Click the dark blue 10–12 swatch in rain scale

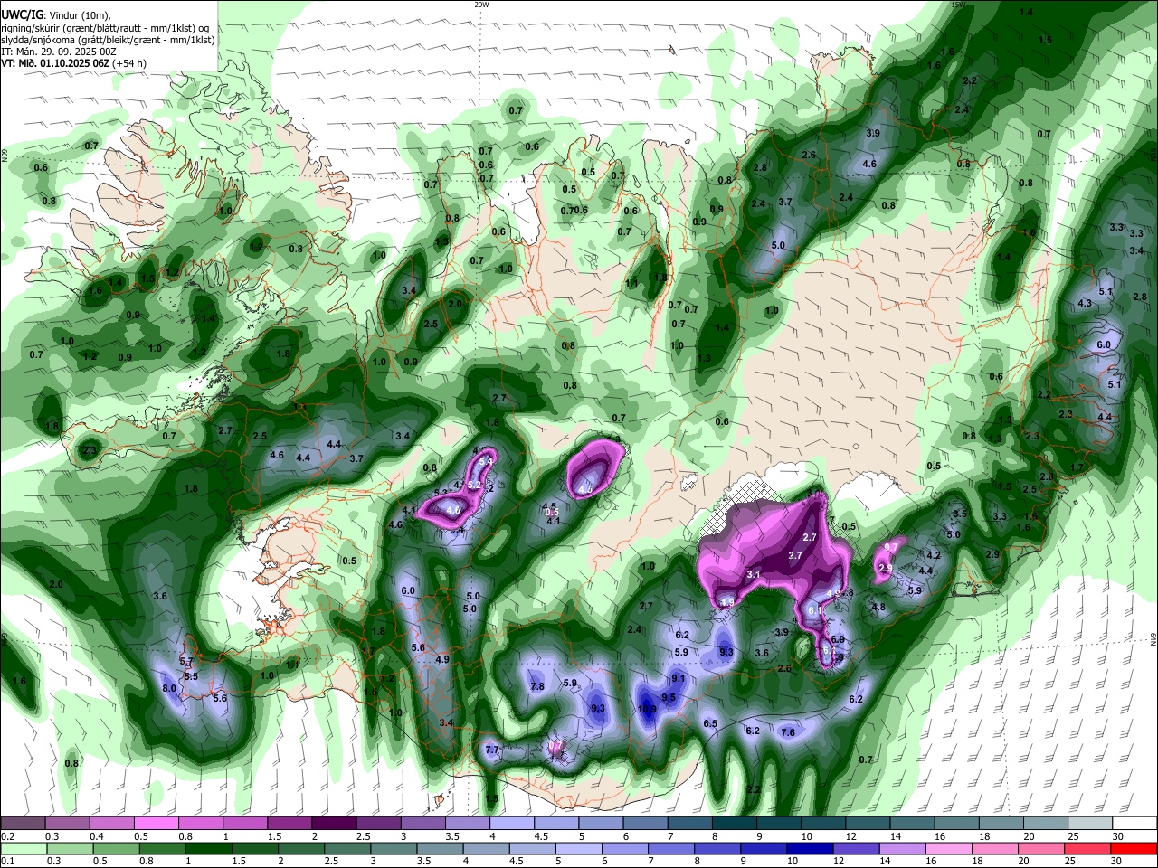808,848
